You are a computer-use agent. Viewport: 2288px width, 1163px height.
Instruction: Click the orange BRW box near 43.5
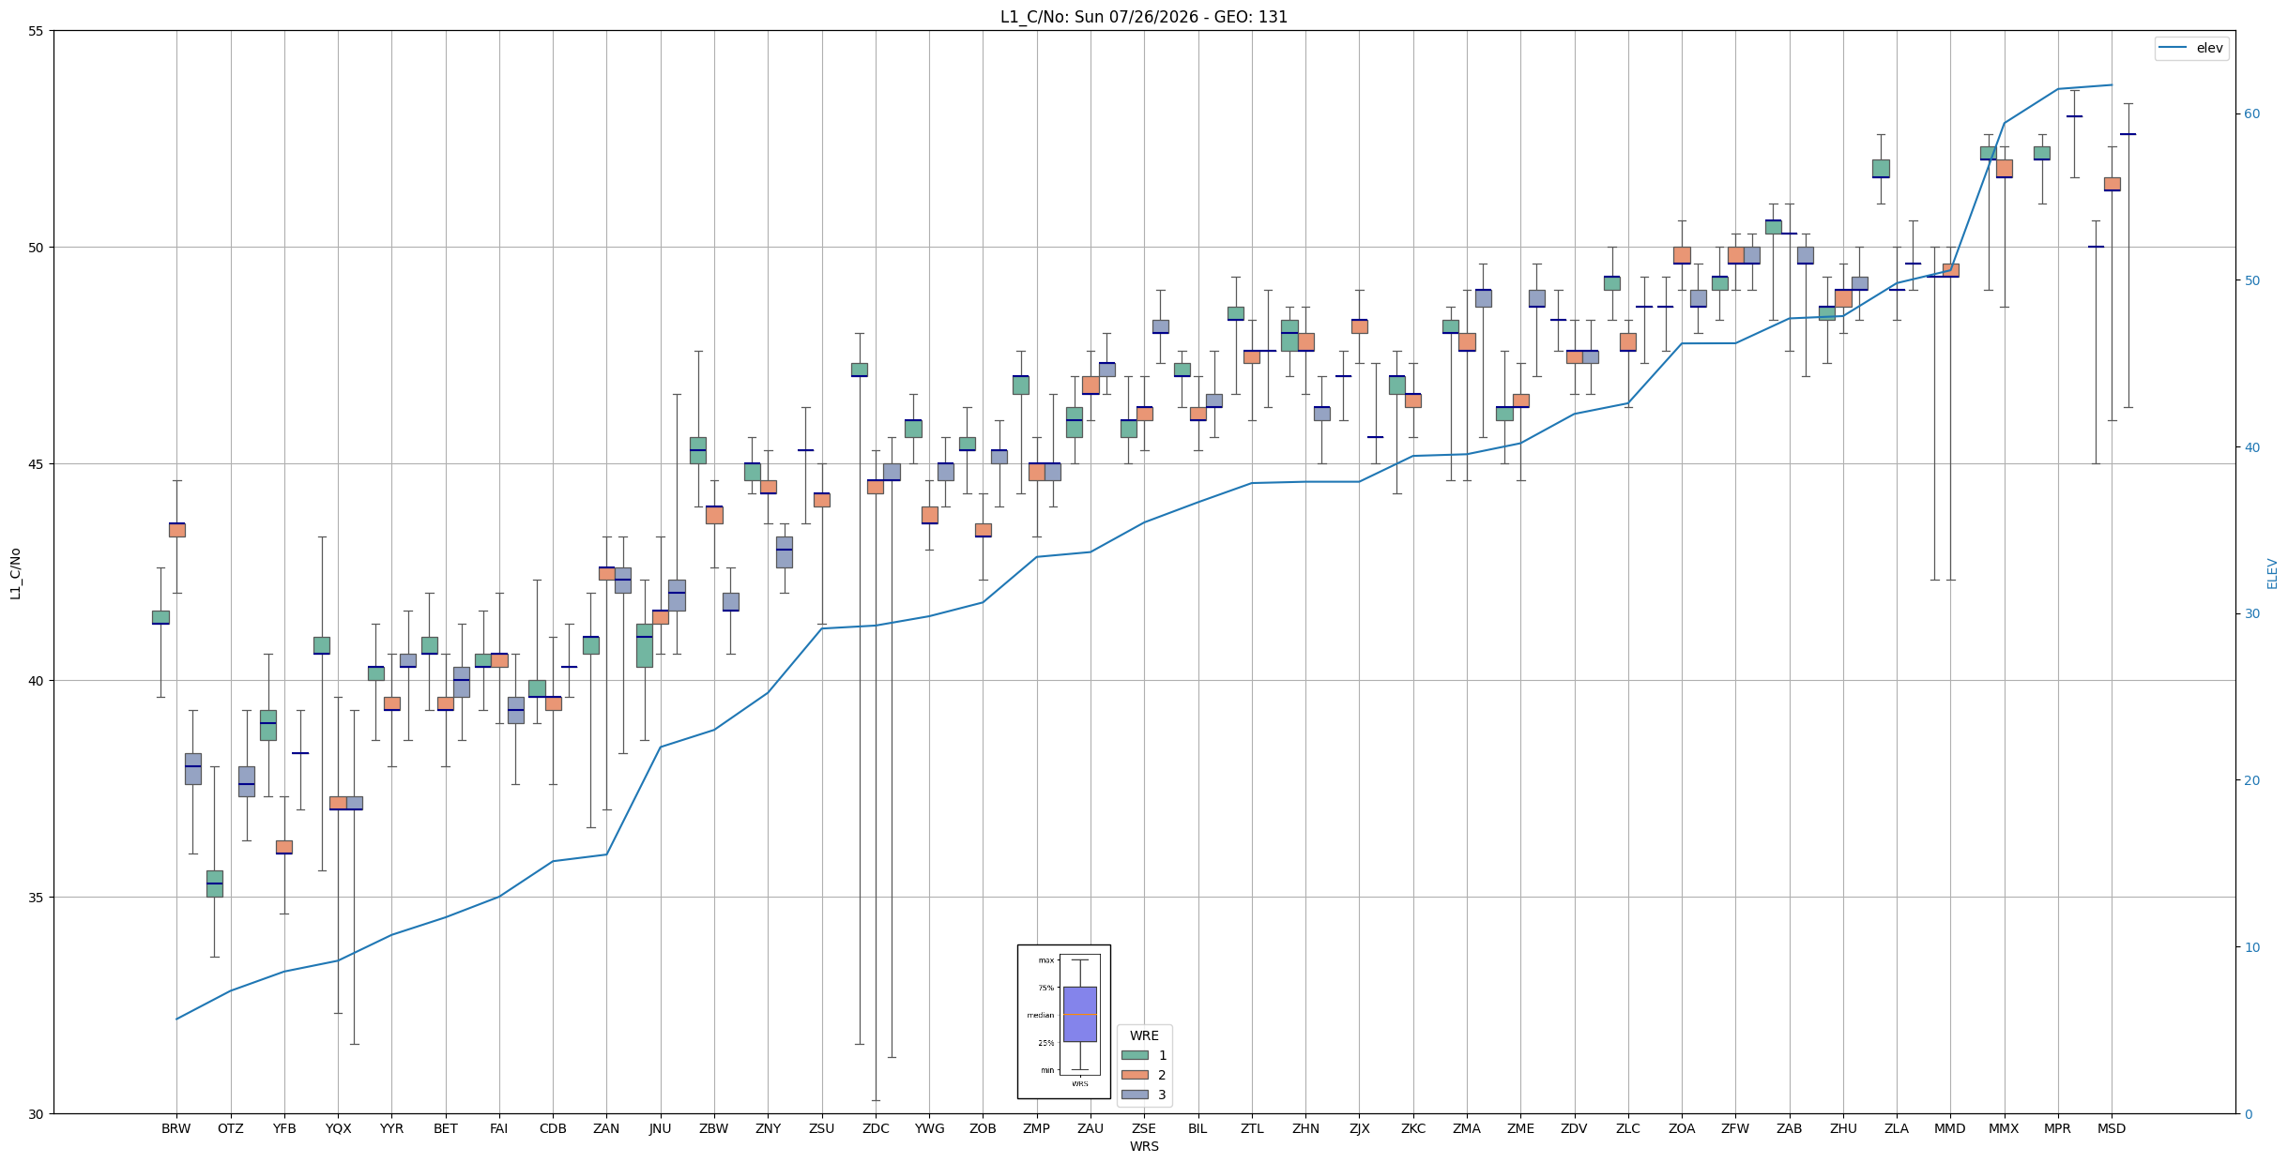176,530
